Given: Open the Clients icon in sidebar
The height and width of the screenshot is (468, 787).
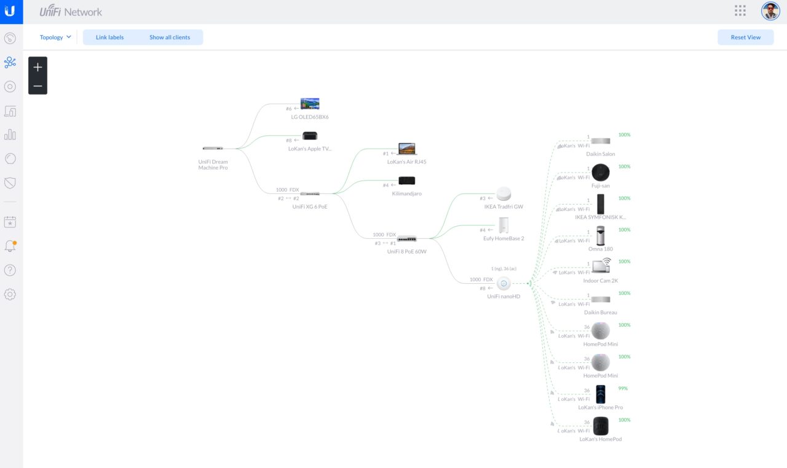Looking at the screenshot, I should 10,111.
